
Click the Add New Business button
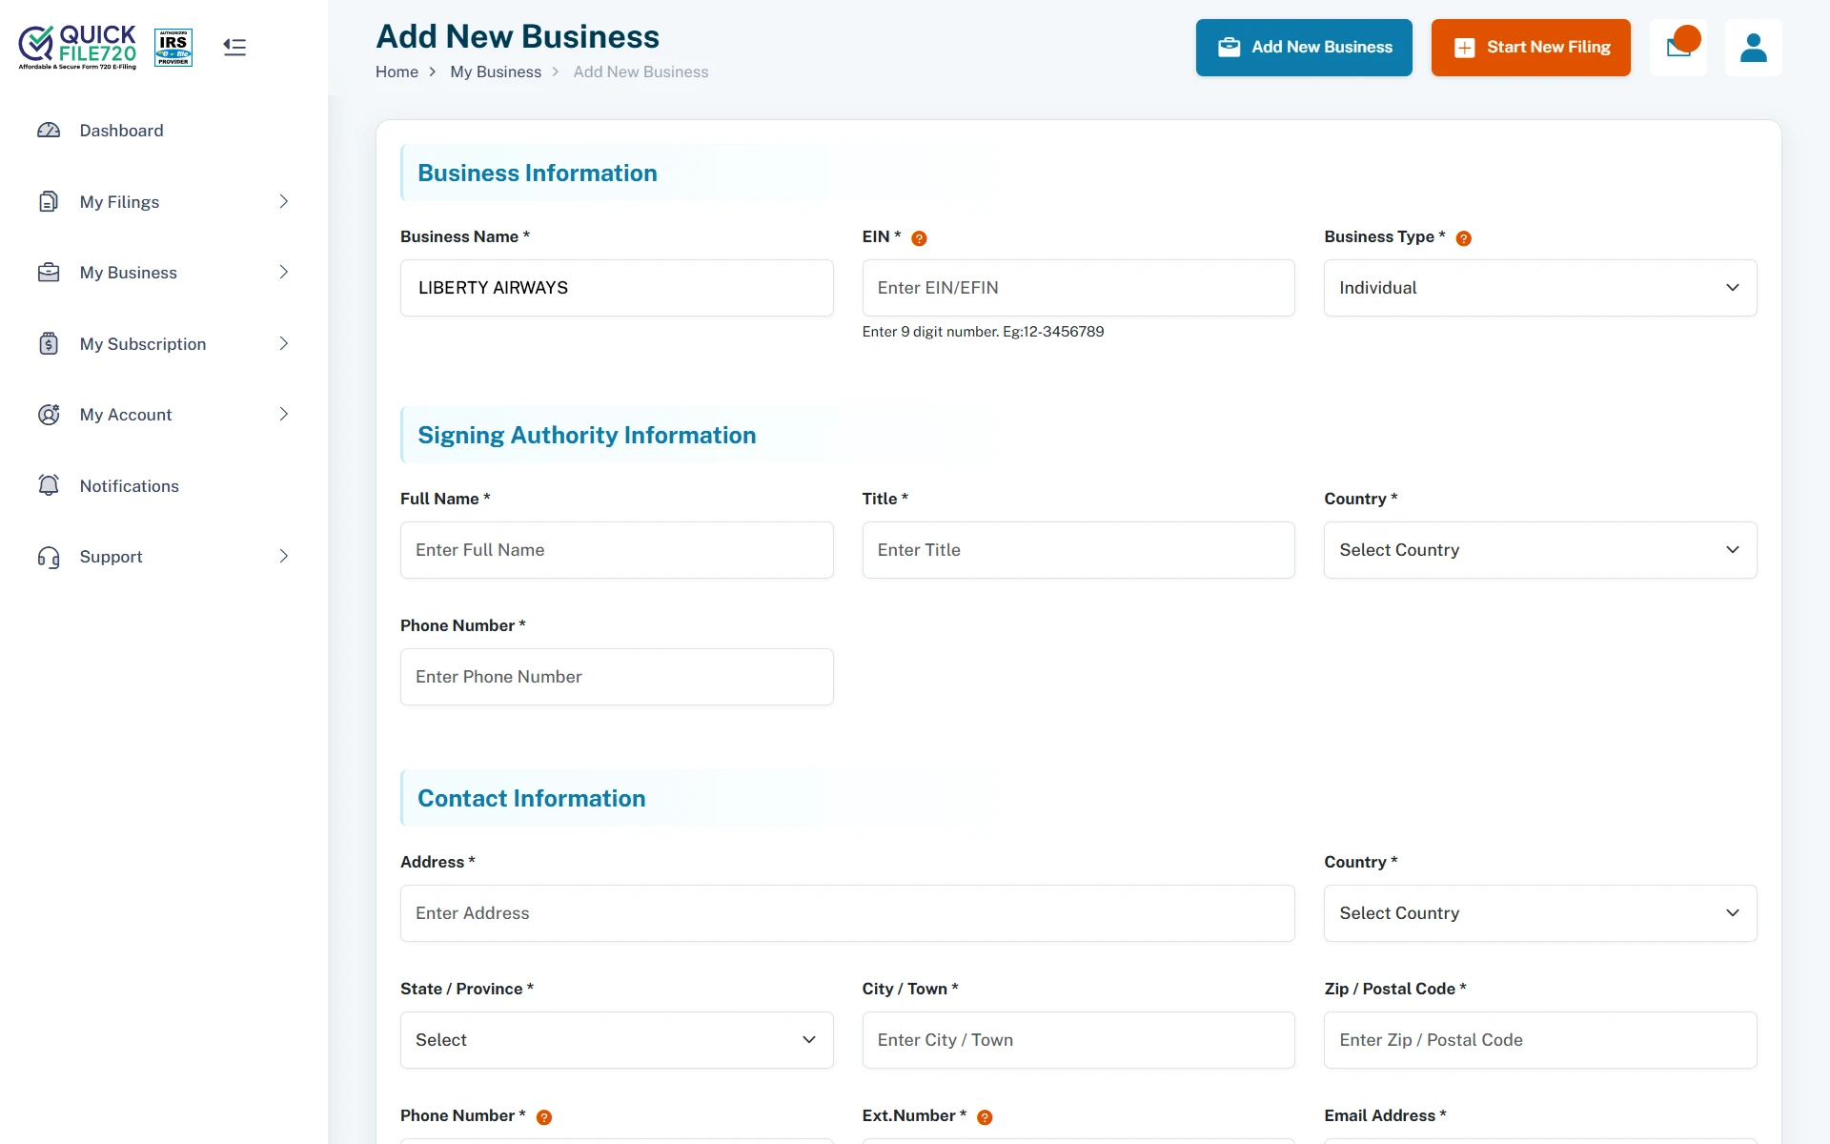pyautogui.click(x=1304, y=47)
